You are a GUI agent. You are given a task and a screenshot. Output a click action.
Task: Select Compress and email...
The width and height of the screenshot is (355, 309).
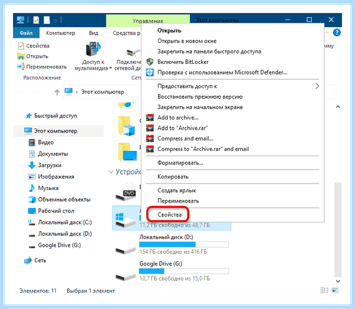[x=185, y=139]
